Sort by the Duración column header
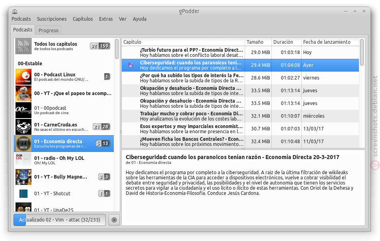The height and width of the screenshot is (241, 380). 286,42
